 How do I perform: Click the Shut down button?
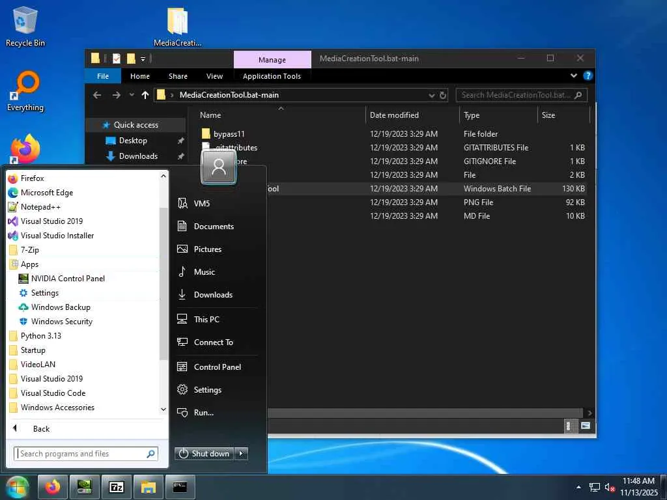[205, 454]
